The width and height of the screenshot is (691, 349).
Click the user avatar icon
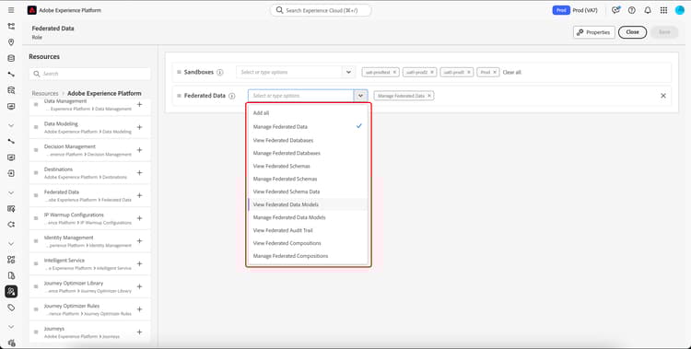coord(679,10)
